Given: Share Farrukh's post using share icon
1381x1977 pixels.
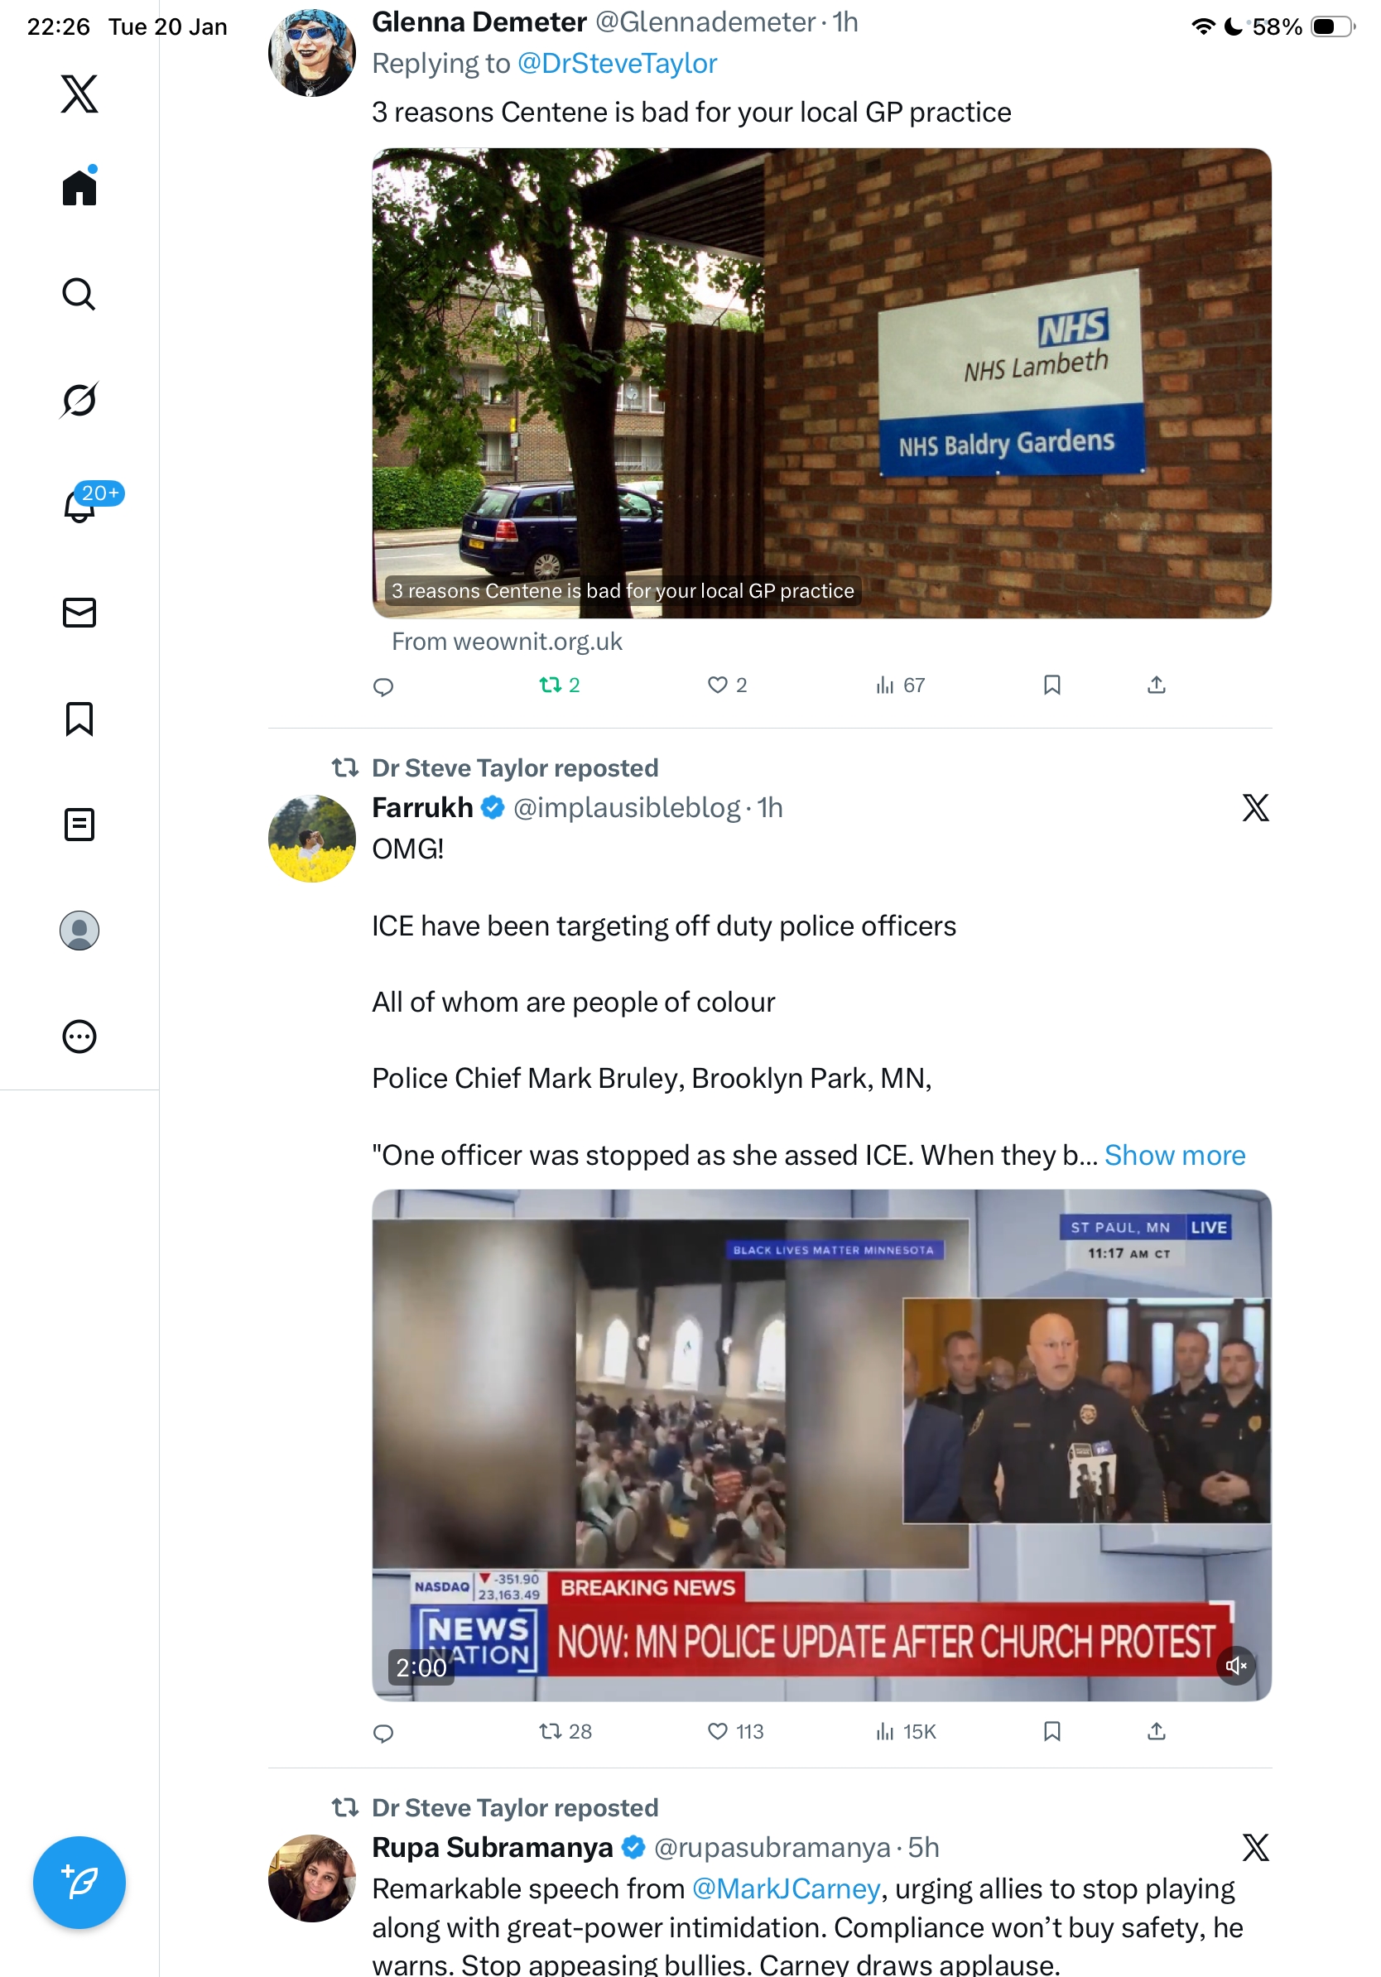Looking at the screenshot, I should 1157,1731.
